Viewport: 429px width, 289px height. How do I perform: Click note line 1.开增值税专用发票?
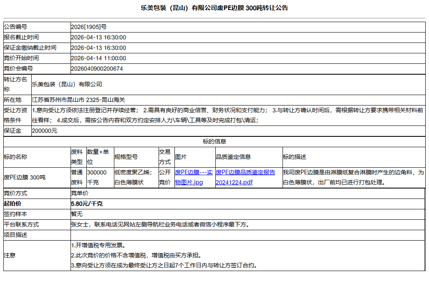(x=98, y=245)
